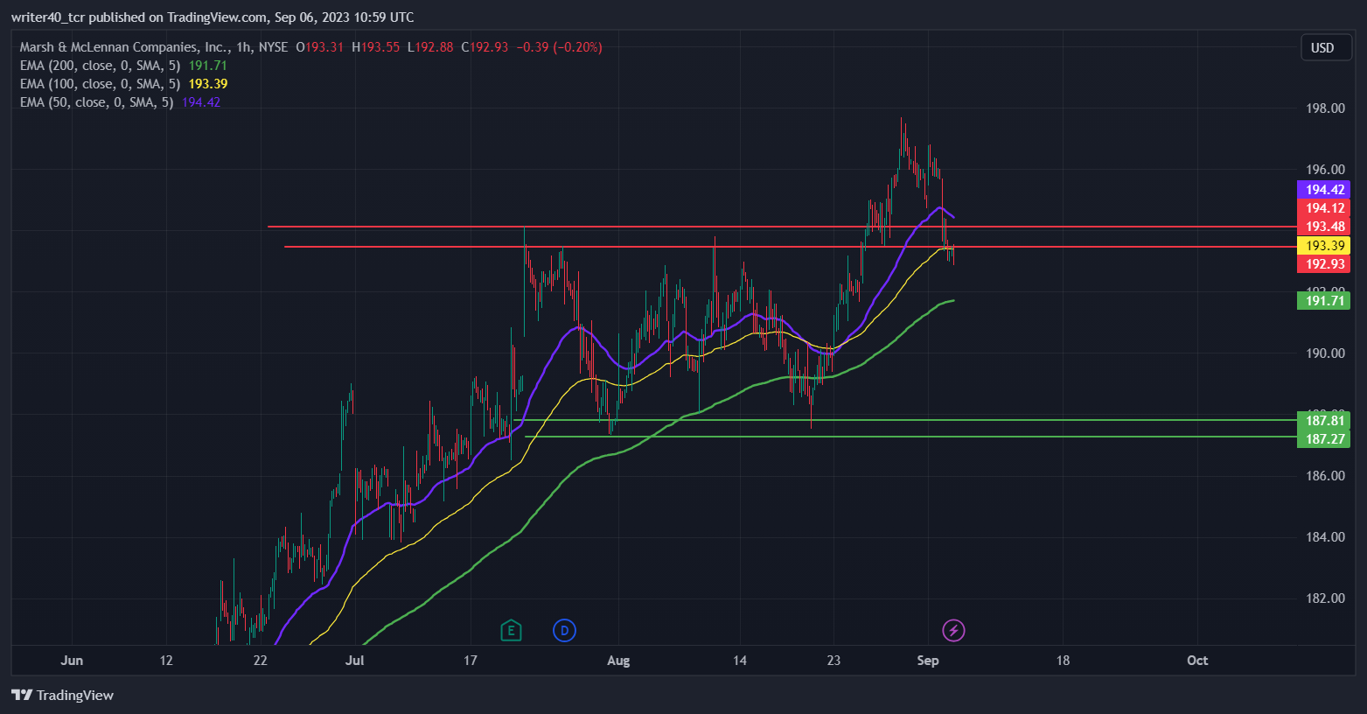Click the red 194.12 price axis label
The image size is (1367, 714).
pyautogui.click(x=1324, y=208)
